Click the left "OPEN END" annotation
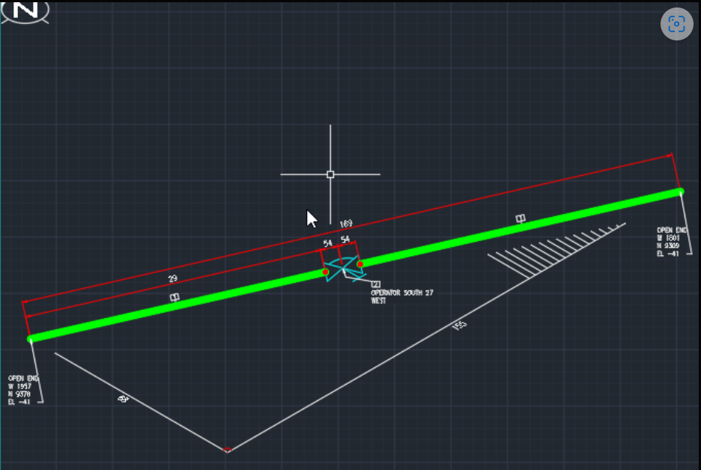 point(23,379)
